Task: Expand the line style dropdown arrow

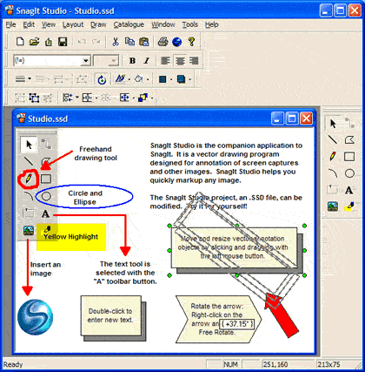Action: tap(30, 79)
